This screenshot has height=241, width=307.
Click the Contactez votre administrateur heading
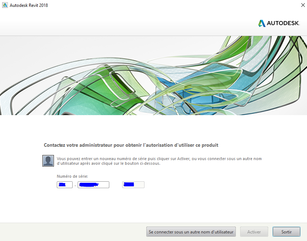[131, 145]
